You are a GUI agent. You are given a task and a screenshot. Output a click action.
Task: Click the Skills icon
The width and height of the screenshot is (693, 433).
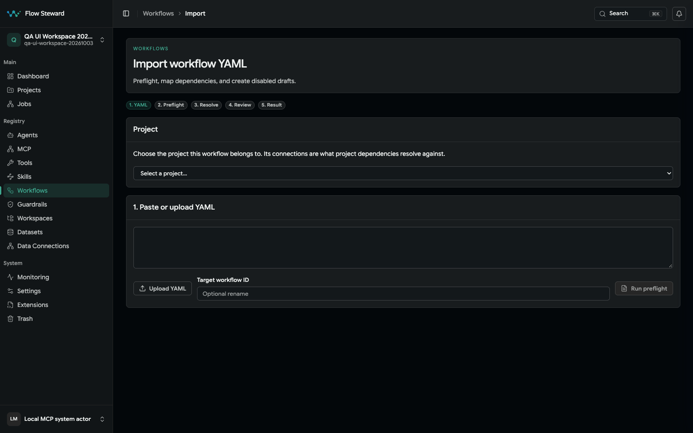tap(10, 177)
